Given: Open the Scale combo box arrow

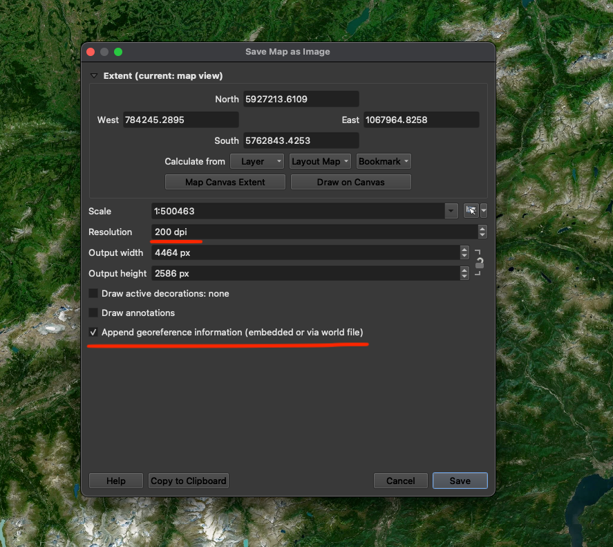Looking at the screenshot, I should coord(451,212).
